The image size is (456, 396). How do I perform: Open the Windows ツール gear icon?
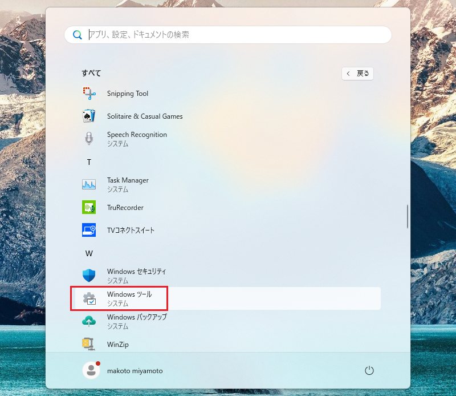pyautogui.click(x=88, y=298)
